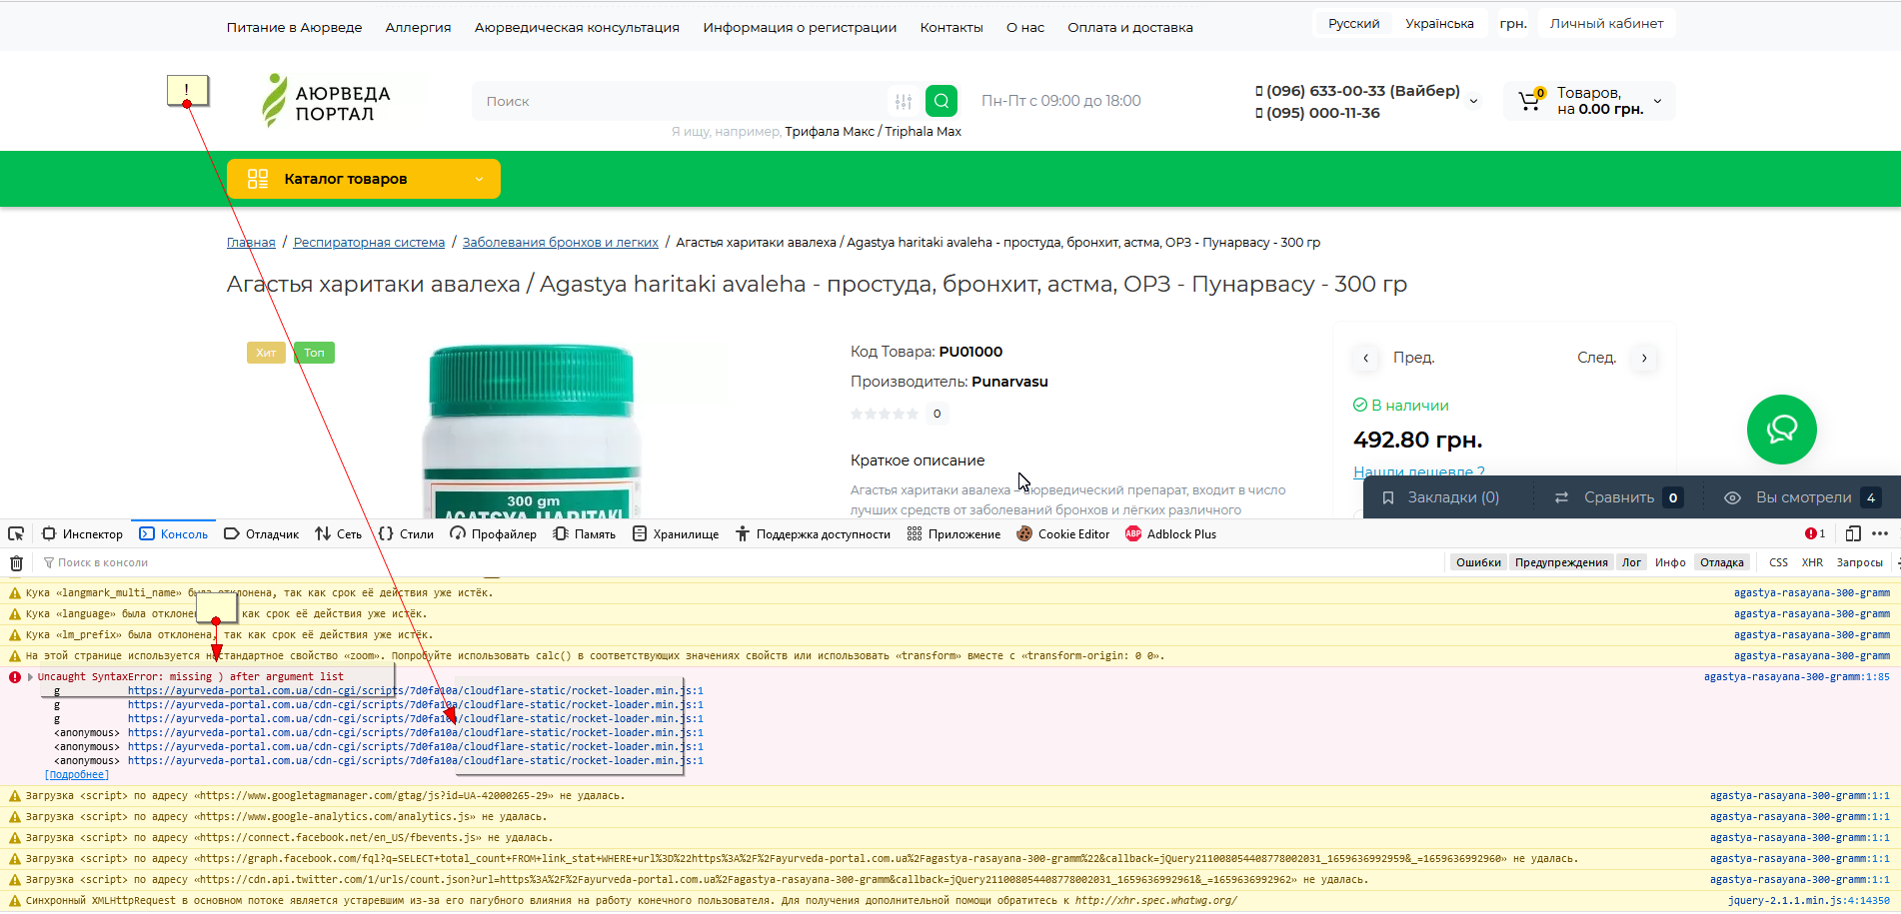
Task: Open the green chat bubble widget
Action: pos(1781,430)
